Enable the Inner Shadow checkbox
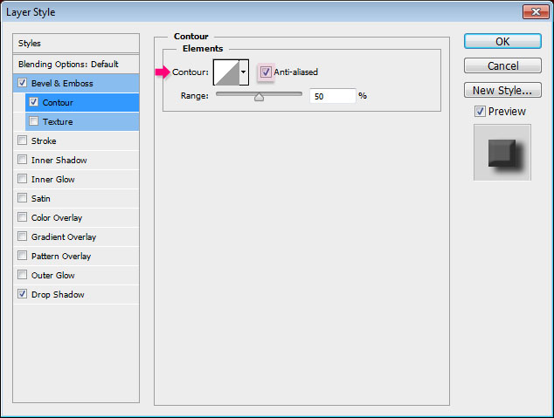 point(22,160)
